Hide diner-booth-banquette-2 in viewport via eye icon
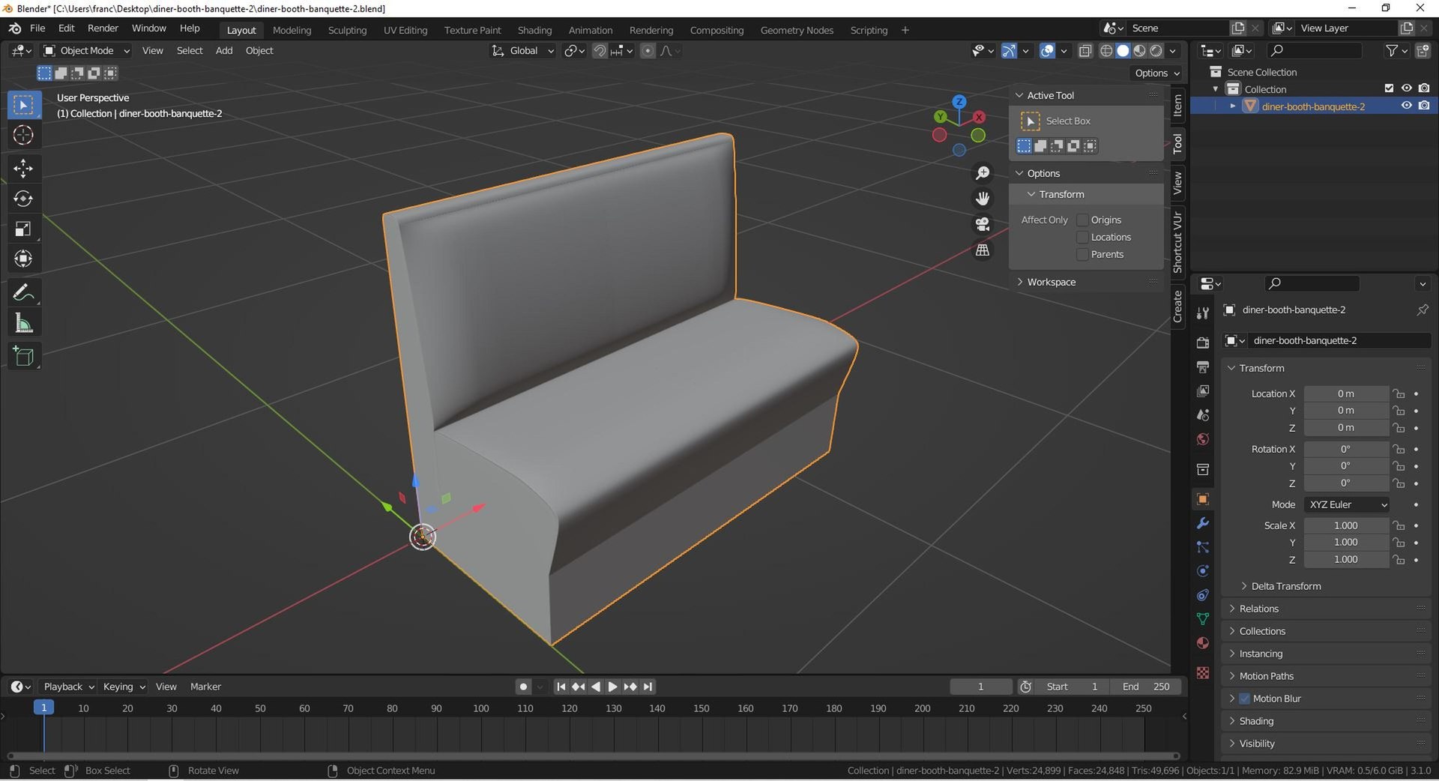1439x781 pixels. coord(1407,106)
